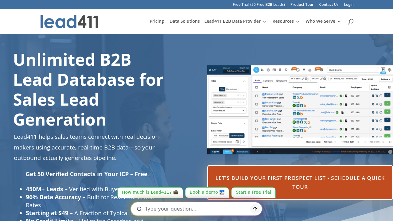Click the Support button in product screenshot
The image size is (393, 221).
[x=215, y=152]
